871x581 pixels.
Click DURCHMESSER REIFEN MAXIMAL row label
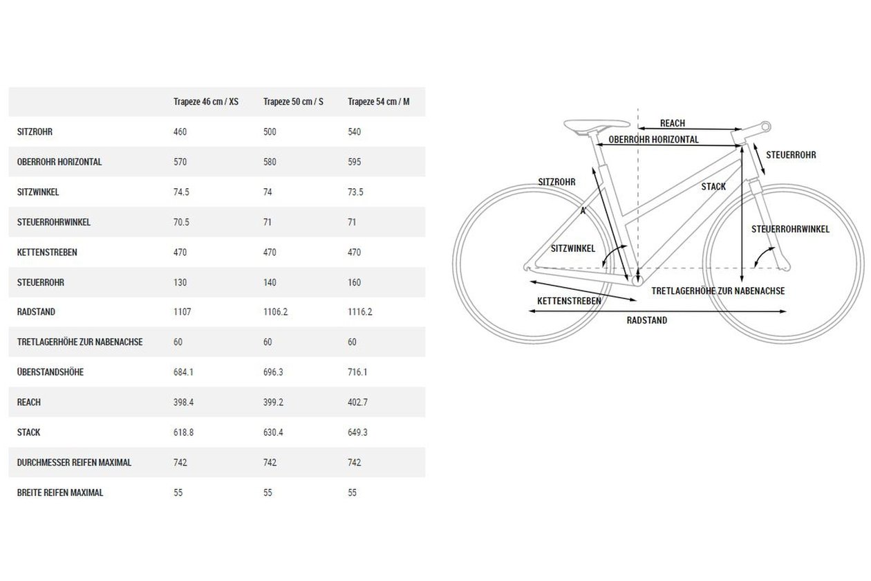pyautogui.click(x=74, y=462)
